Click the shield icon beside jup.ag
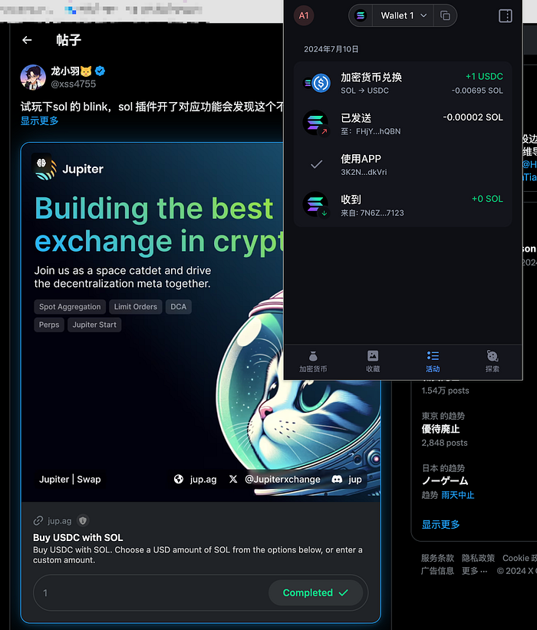 83,521
